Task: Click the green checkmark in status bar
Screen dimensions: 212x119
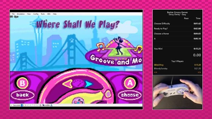Action: pyautogui.click(x=12, y=105)
